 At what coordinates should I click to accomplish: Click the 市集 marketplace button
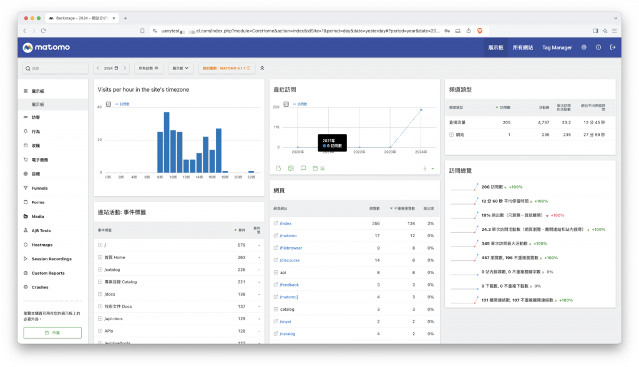tap(52, 333)
